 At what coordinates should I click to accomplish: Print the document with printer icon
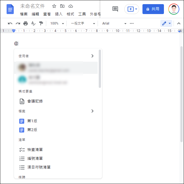(x=26, y=23)
